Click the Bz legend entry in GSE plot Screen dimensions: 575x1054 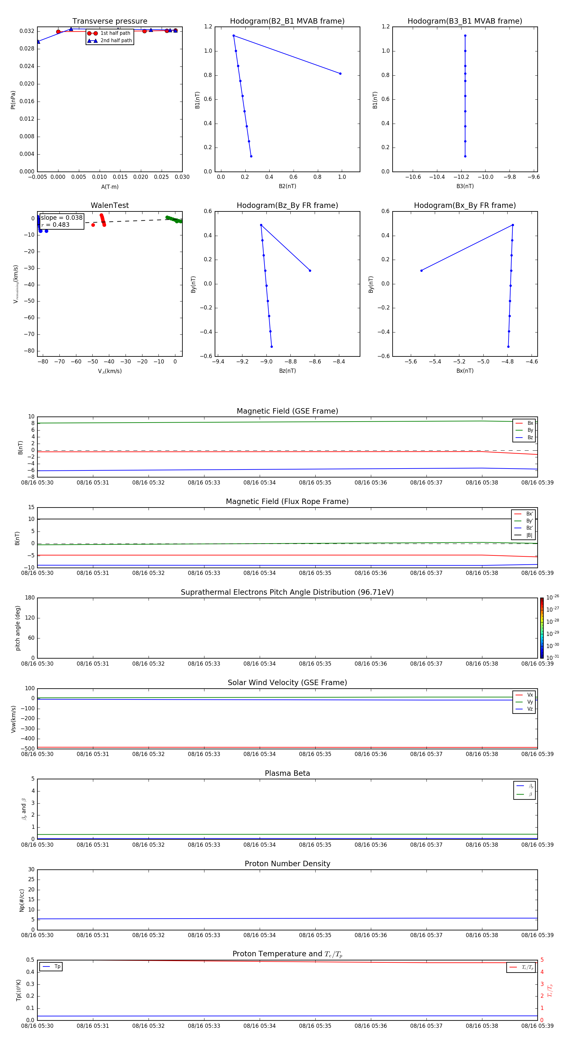(524, 438)
